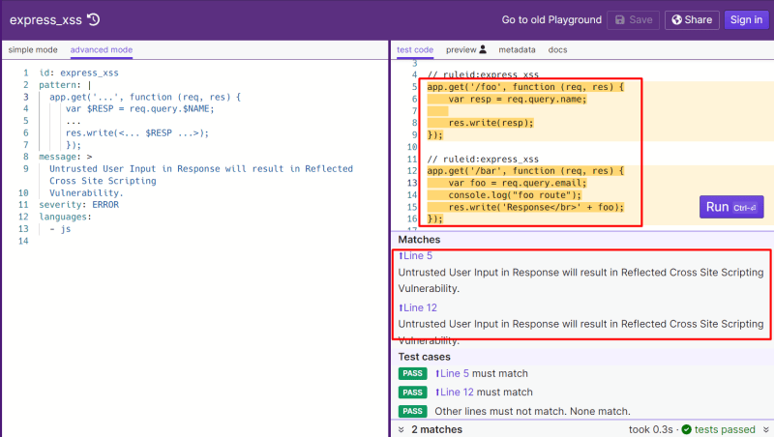Viewport: 774px width, 437px height.
Task: Click 'id: express_xss' in rule editor
Action: point(78,73)
